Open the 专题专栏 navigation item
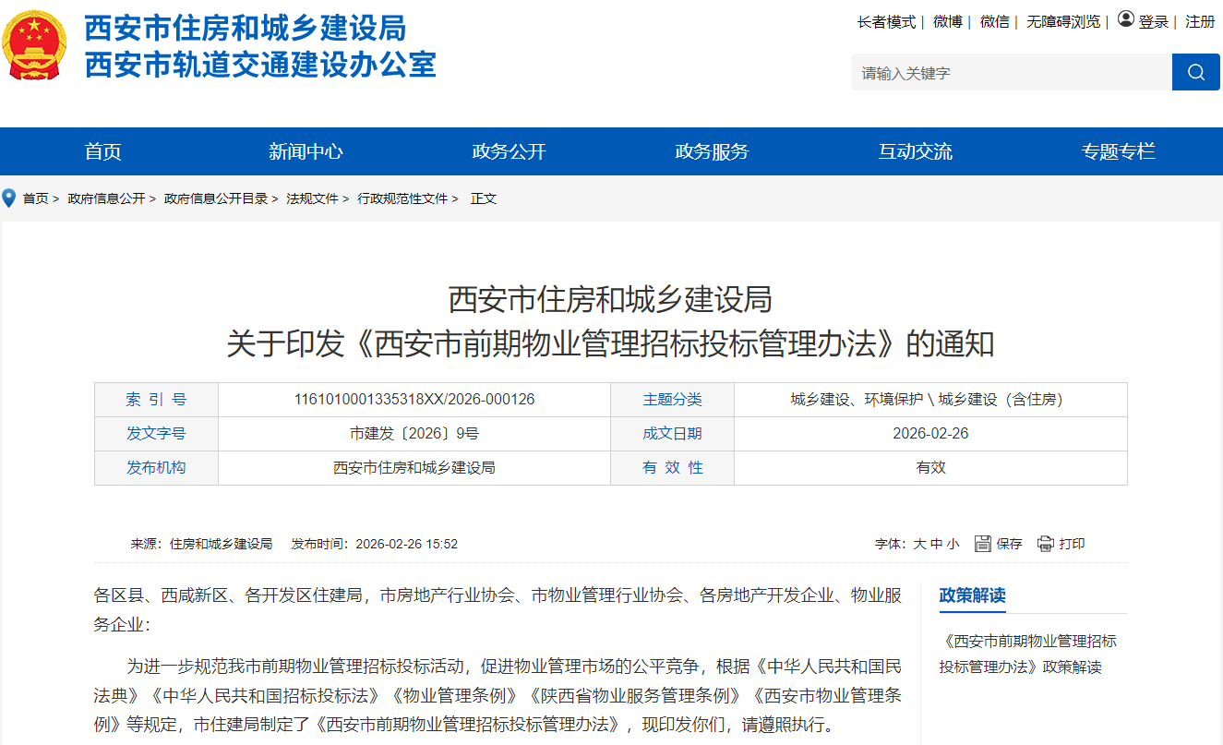This screenshot has width=1223, height=745. click(x=1118, y=150)
